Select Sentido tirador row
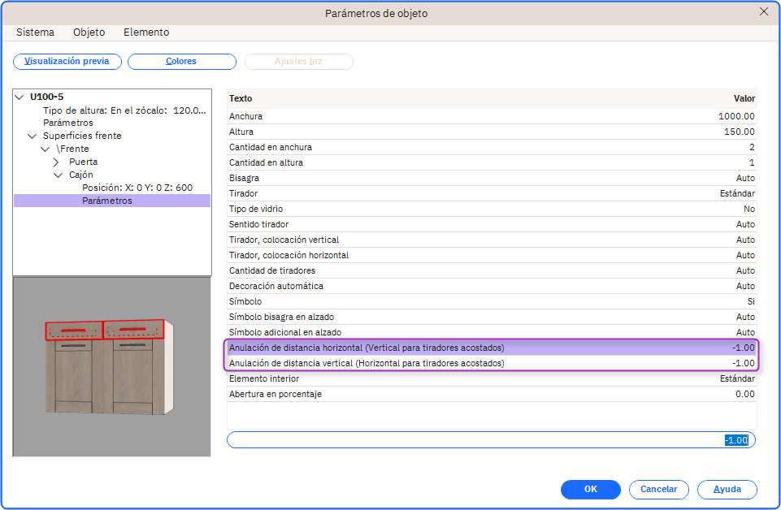Screen dimensions: 781x510 (492, 224)
